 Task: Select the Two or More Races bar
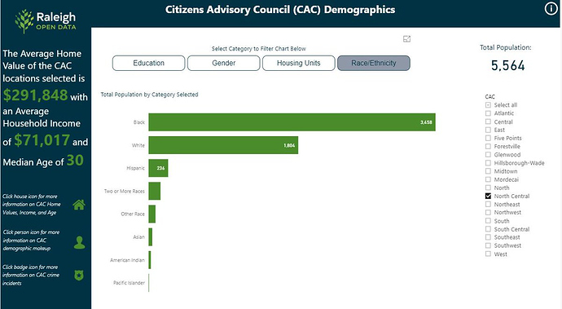pyautogui.click(x=155, y=191)
